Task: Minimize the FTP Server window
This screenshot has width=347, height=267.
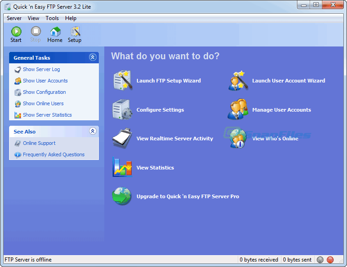Action: coord(304,5)
